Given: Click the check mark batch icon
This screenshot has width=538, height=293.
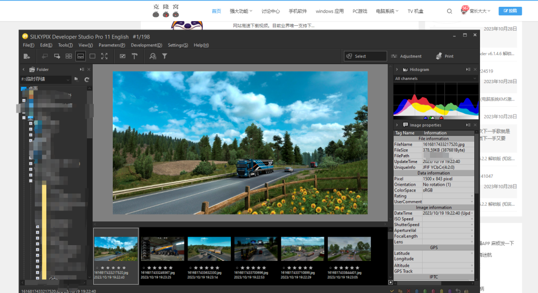Looking at the screenshot, I should pyautogui.click(x=122, y=56).
